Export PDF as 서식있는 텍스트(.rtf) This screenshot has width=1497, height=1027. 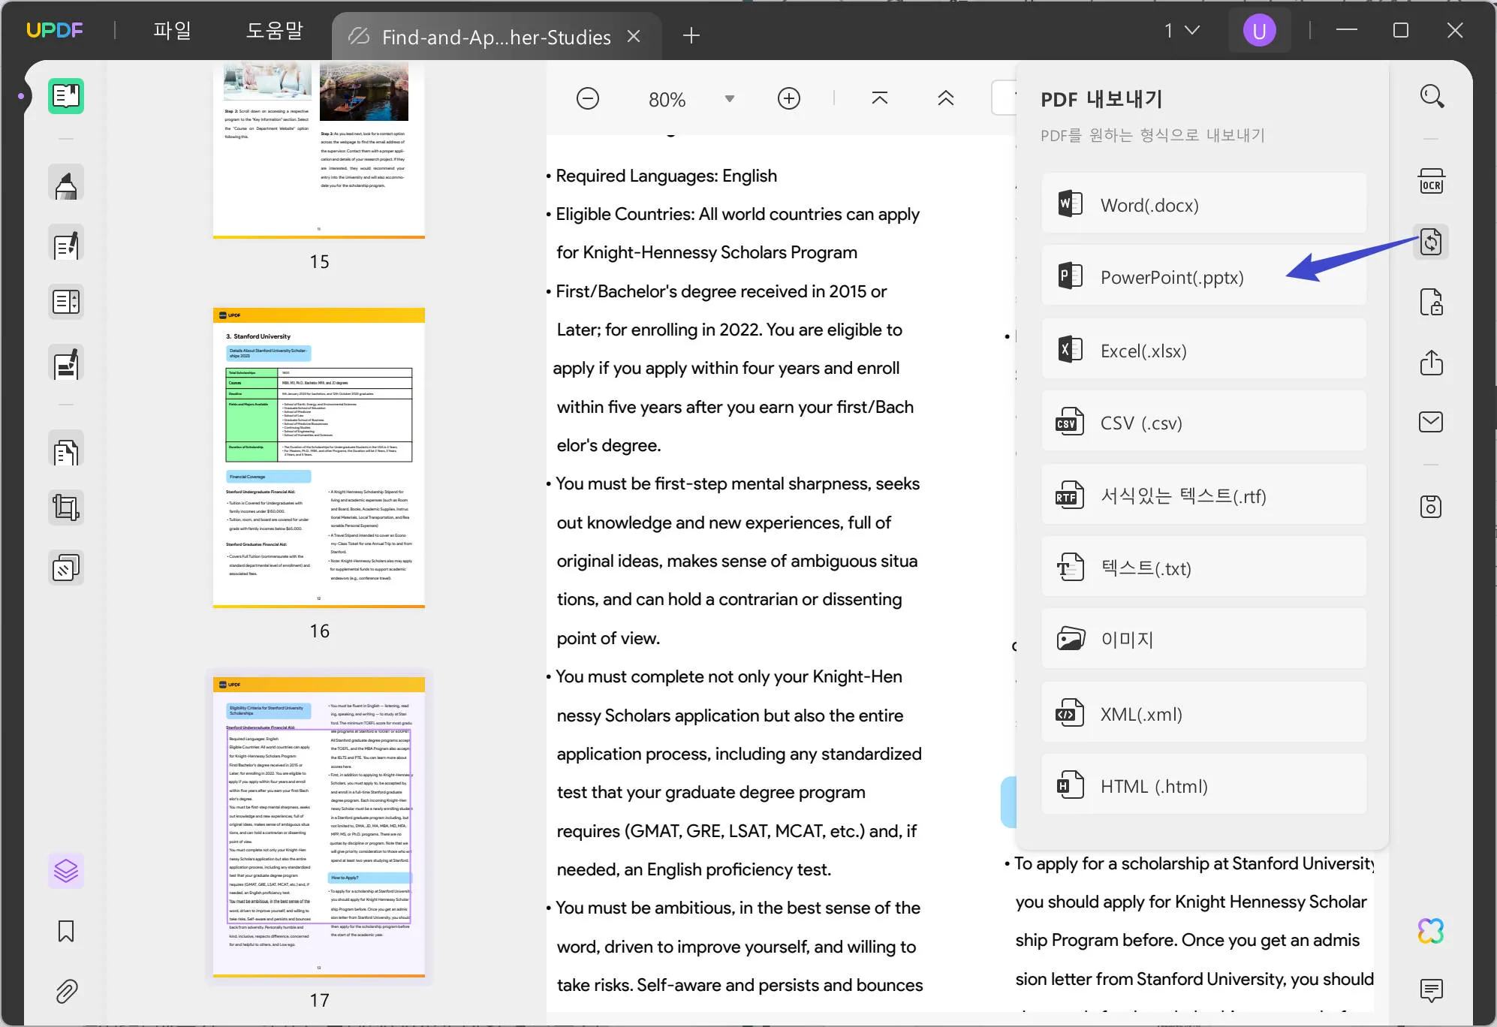tap(1203, 495)
